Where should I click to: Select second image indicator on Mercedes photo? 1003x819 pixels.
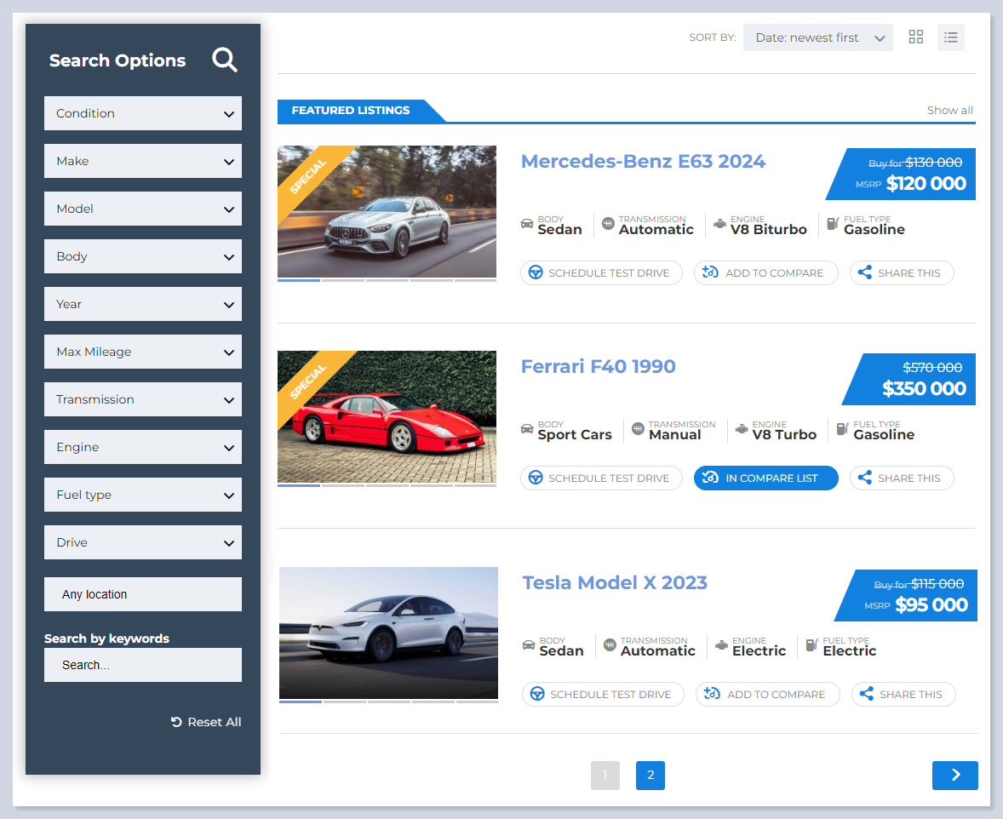click(x=343, y=279)
